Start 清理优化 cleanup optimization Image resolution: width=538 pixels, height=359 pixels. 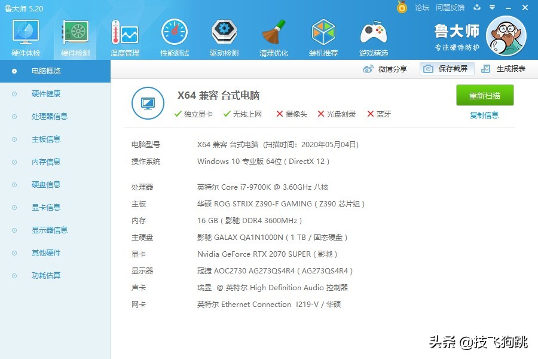tap(273, 36)
